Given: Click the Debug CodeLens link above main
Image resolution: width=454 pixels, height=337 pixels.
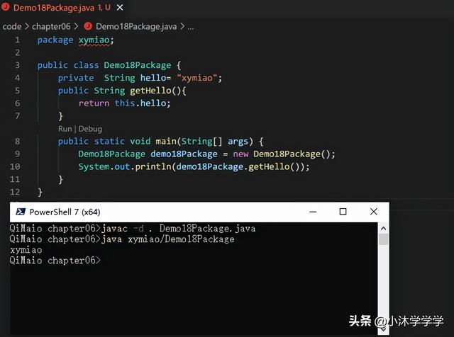Looking at the screenshot, I should pos(90,129).
